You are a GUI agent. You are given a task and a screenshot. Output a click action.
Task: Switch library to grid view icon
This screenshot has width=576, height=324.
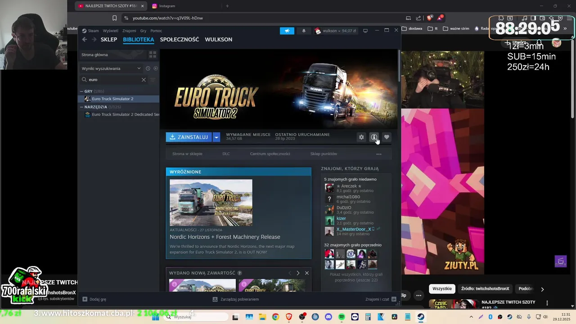click(153, 54)
